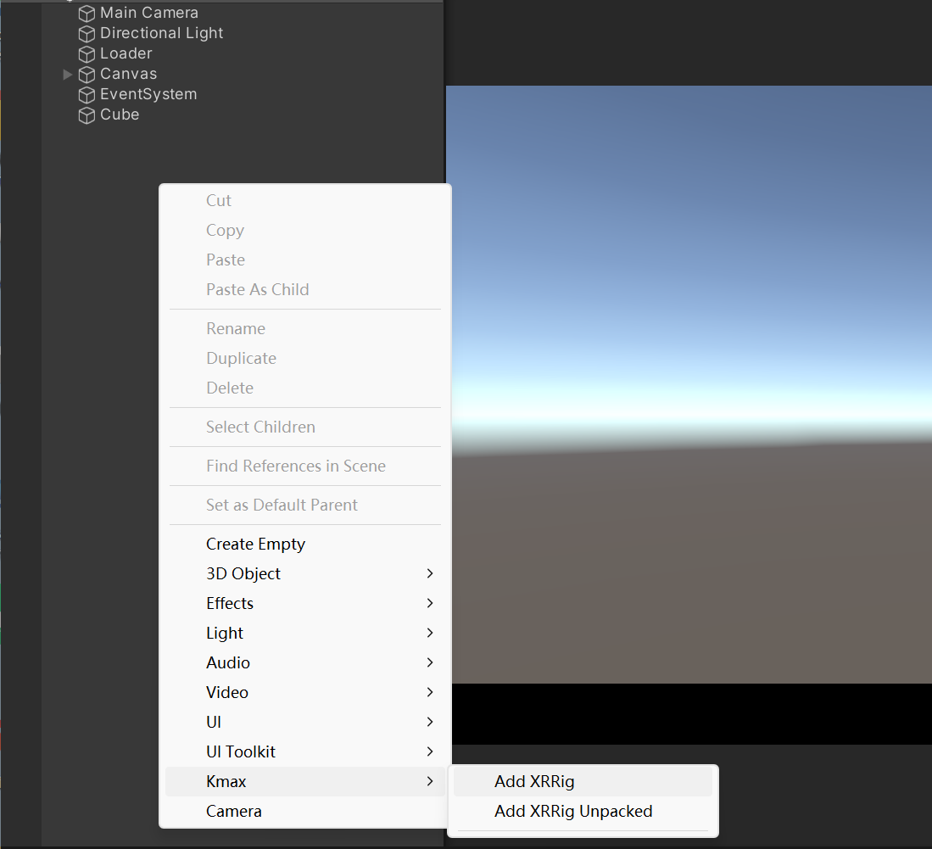
Task: Open the 3D Object submenu arrow
Action: point(430,574)
